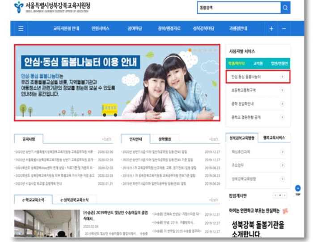Open the 민원서비스 menu
The image size is (313, 242).
coord(100,28)
